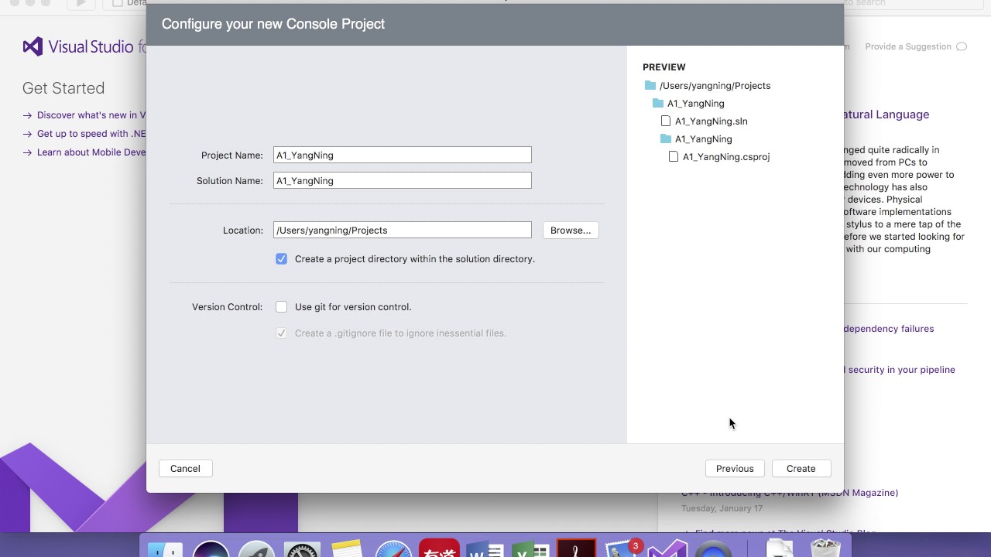Screen dimensions: 991x557
Task: Open the "dependency failures" news link
Action: (888, 329)
